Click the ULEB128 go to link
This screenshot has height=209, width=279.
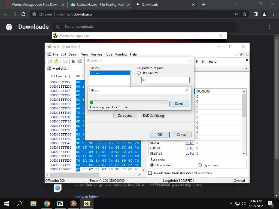click(190, 153)
